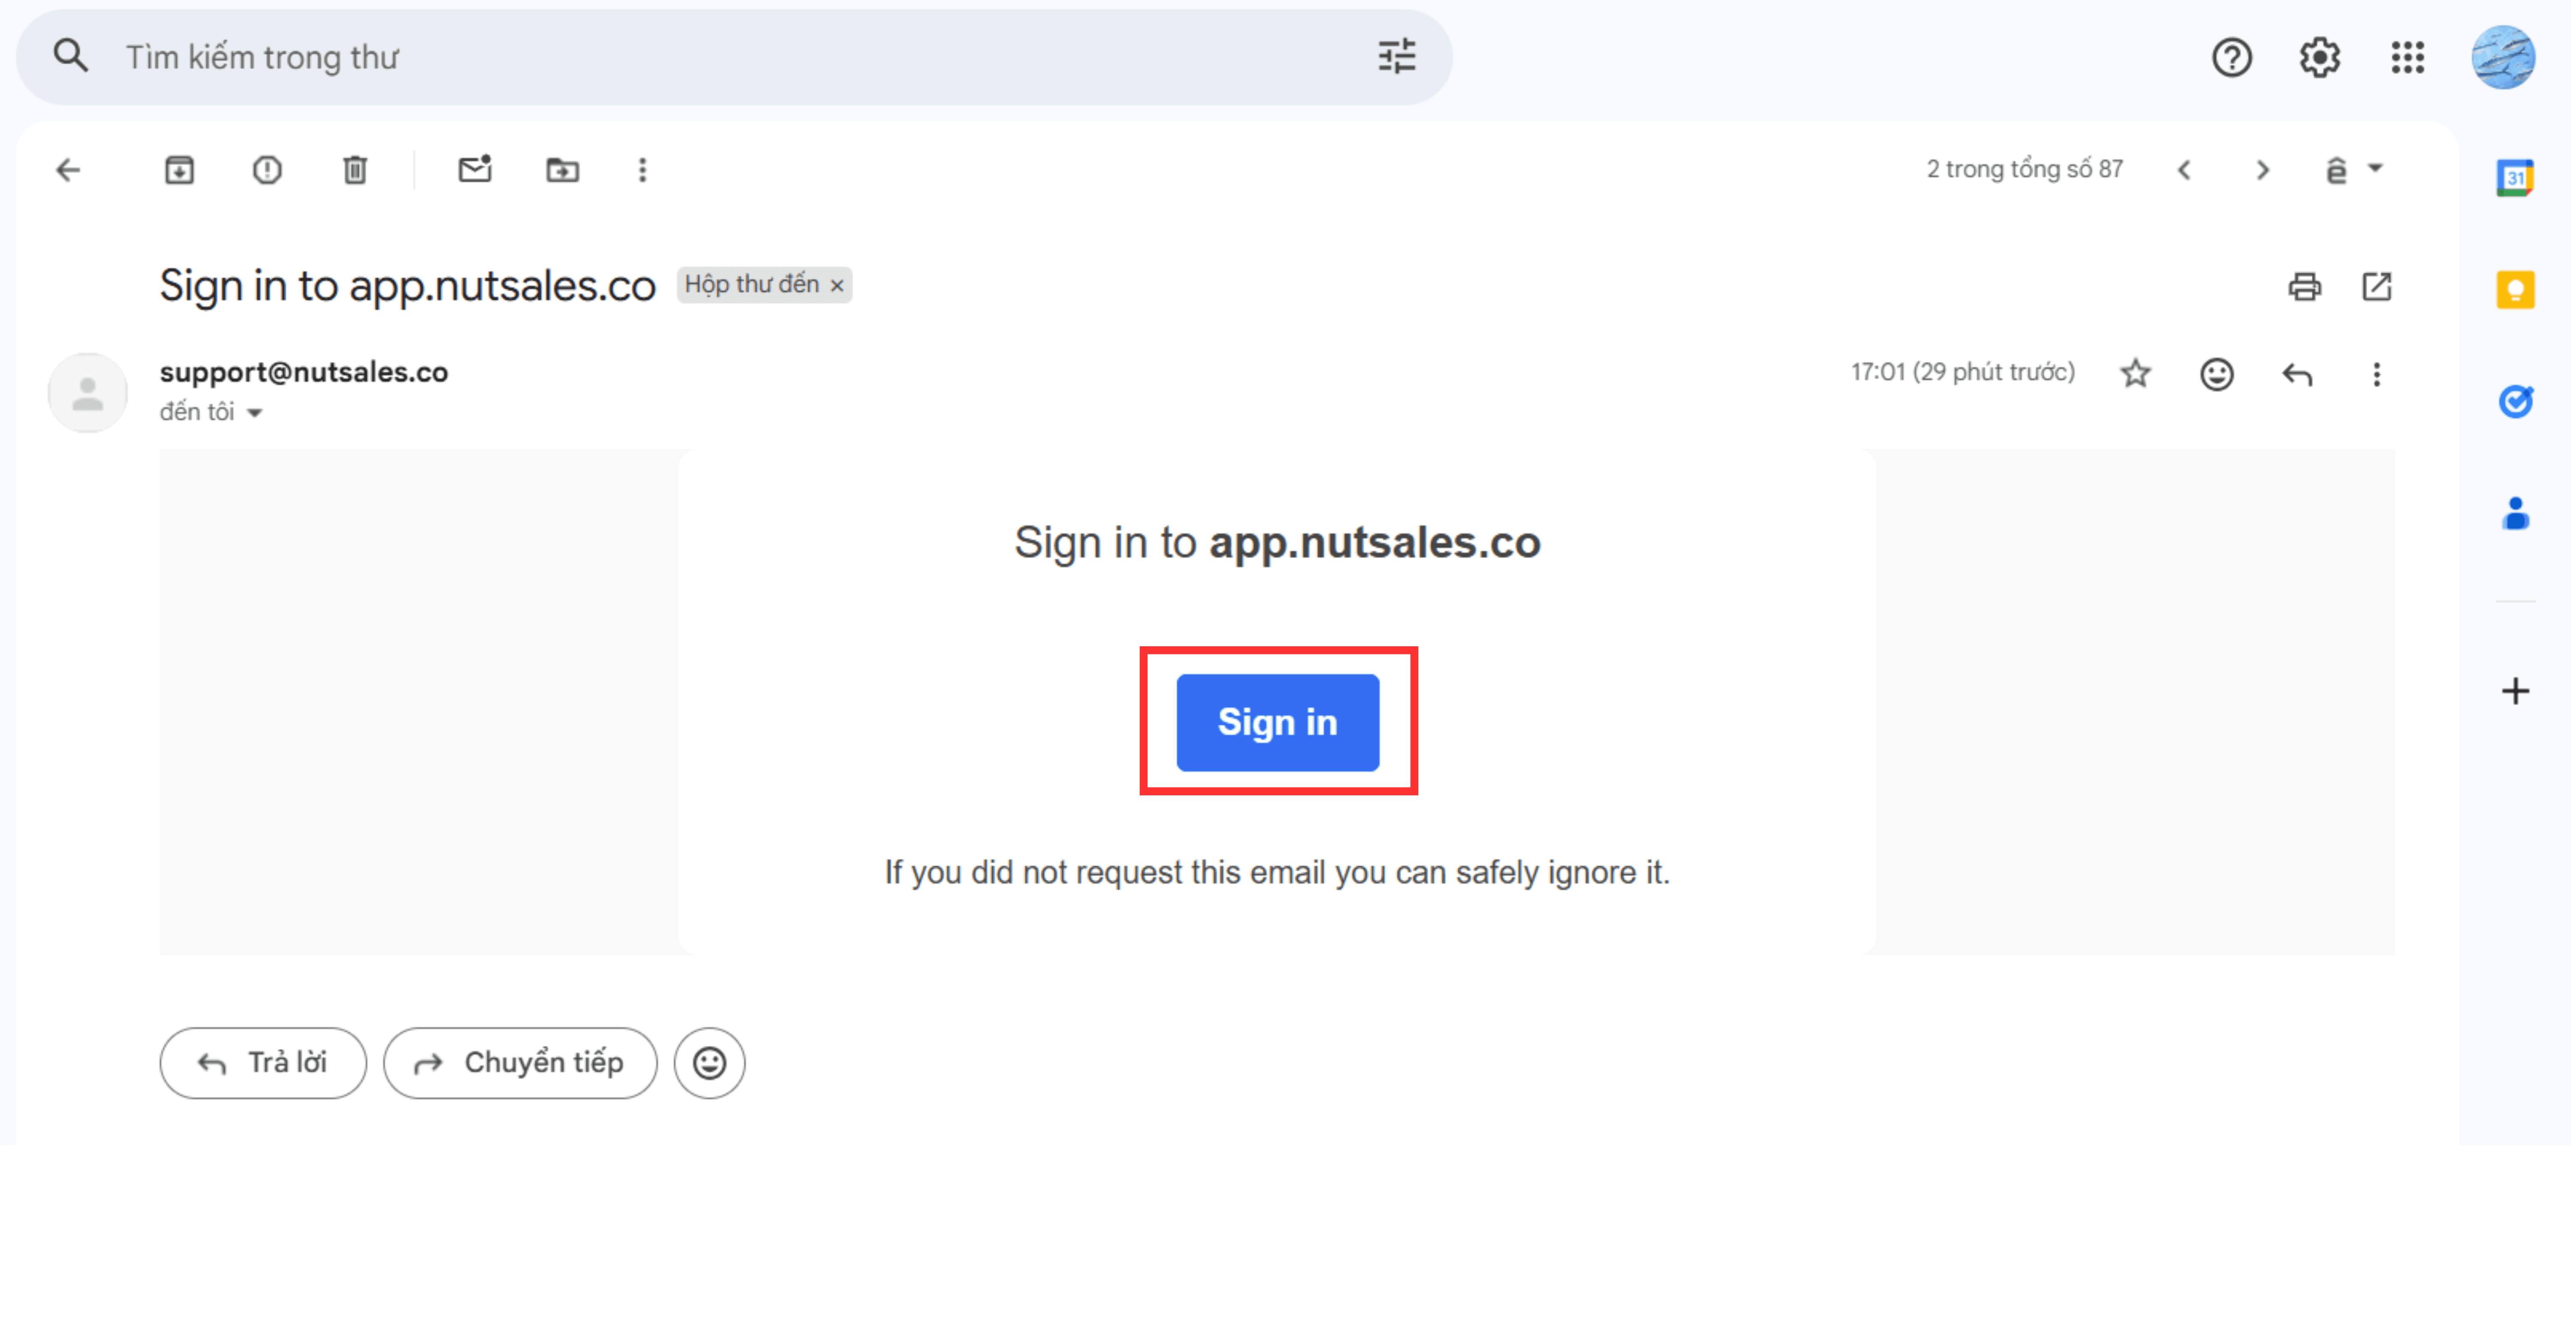Click the Tìm kiếm trong thư search field

tap(698, 57)
